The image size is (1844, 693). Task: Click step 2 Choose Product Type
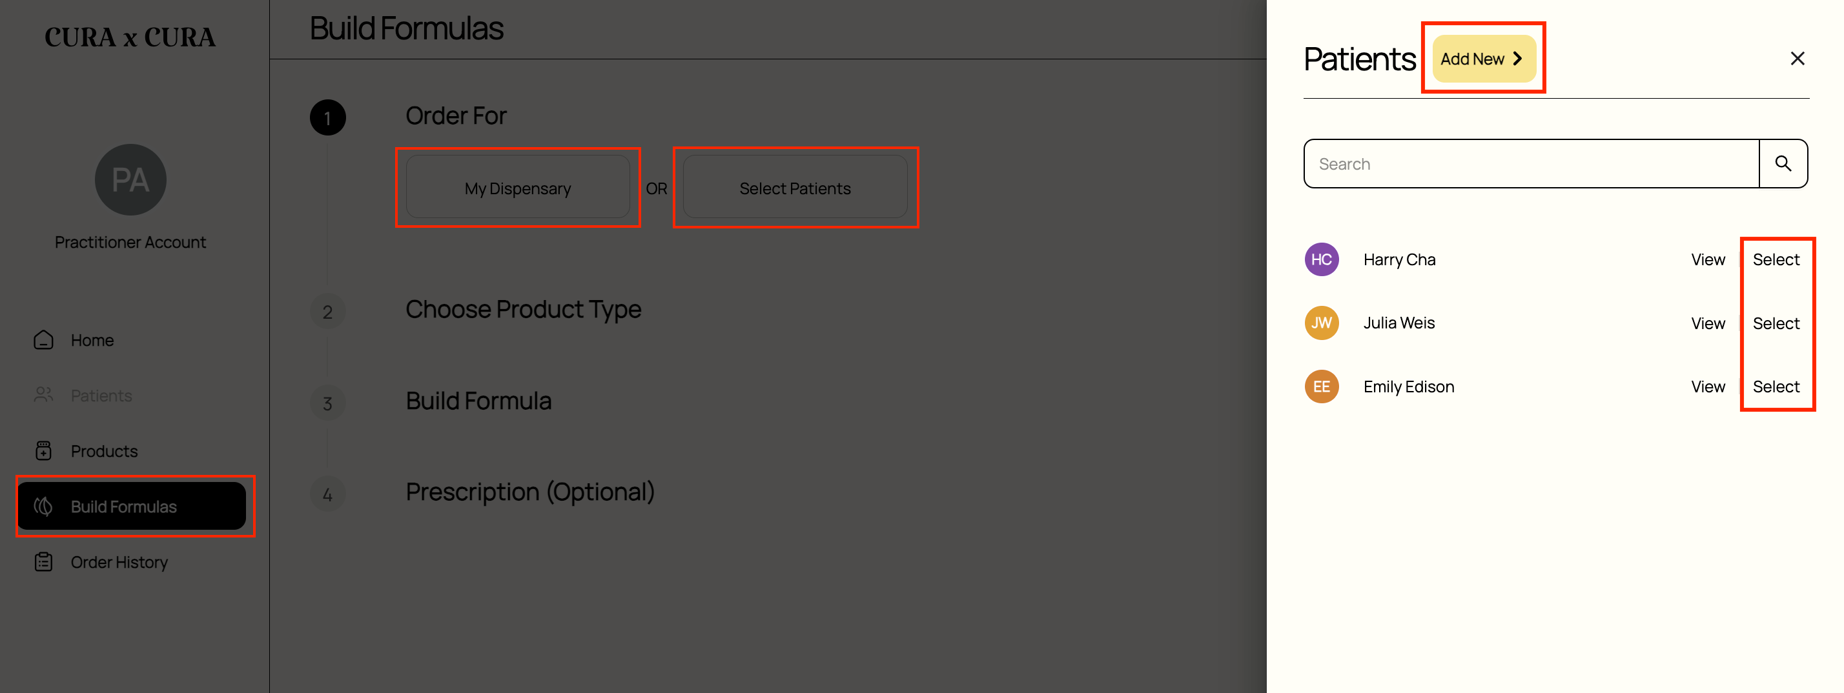(522, 310)
